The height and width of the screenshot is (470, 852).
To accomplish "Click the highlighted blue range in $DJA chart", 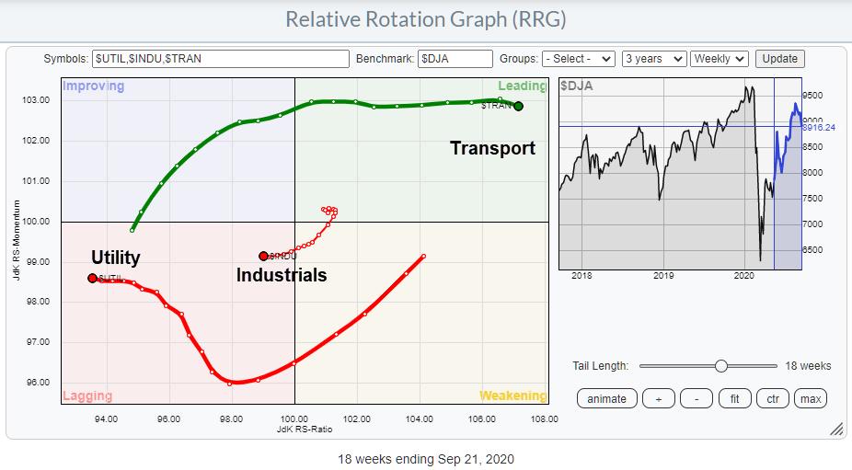I will pyautogui.click(x=788, y=175).
